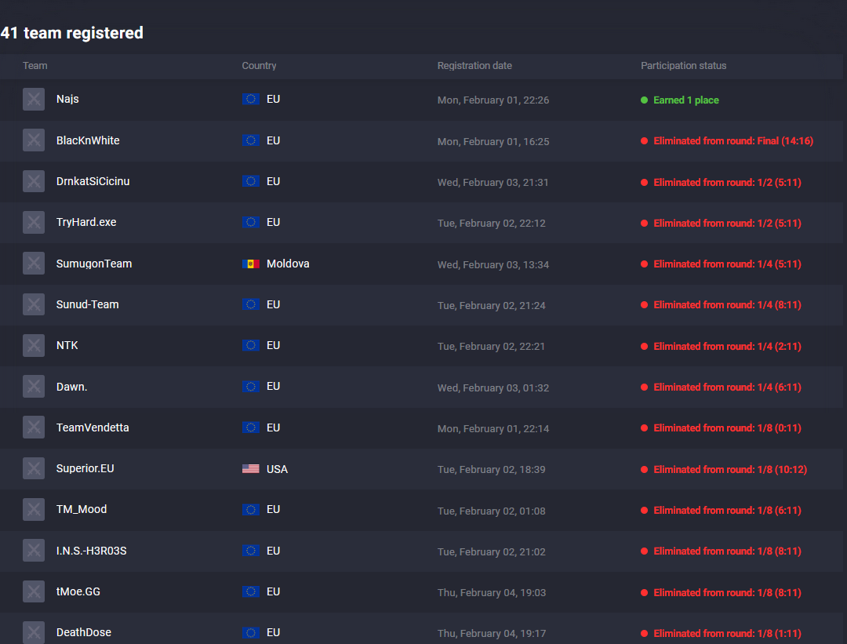
Task: Select the TeamVendetta team name
Action: point(93,428)
